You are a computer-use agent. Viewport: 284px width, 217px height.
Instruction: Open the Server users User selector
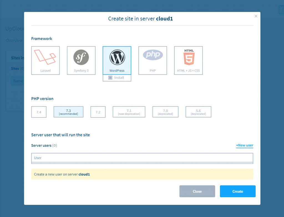click(142, 158)
